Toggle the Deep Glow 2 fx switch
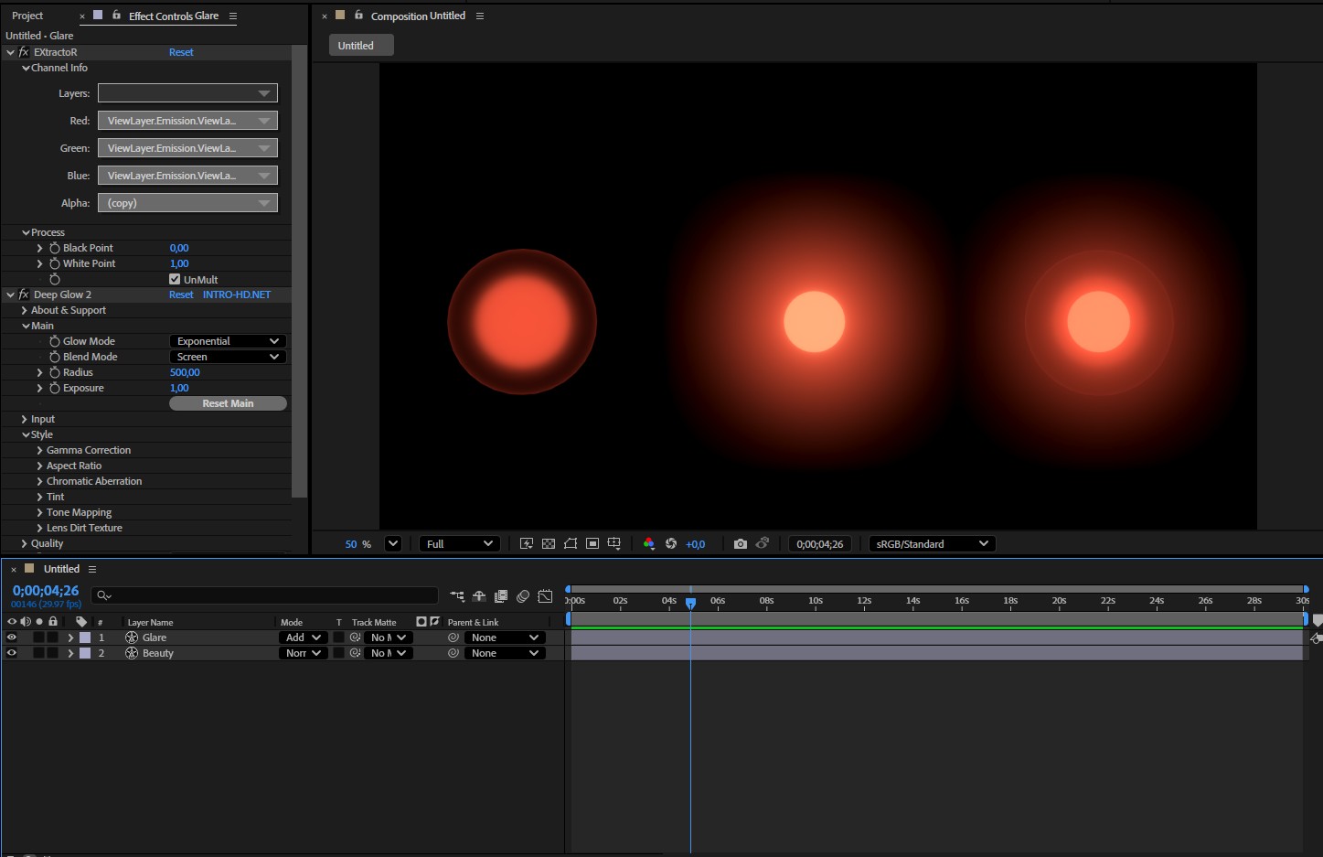This screenshot has height=857, width=1323. 24,295
